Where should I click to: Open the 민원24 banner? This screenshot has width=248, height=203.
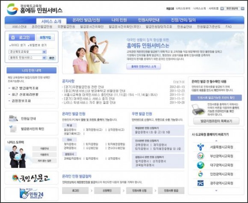click(x=32, y=194)
